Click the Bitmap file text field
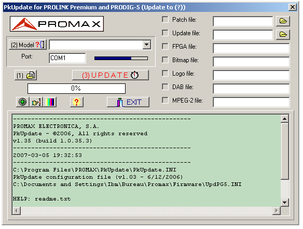This screenshot has height=229, width=303. (251, 62)
